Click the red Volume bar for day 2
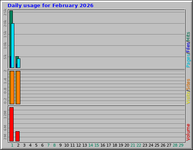 (x=17, y=136)
